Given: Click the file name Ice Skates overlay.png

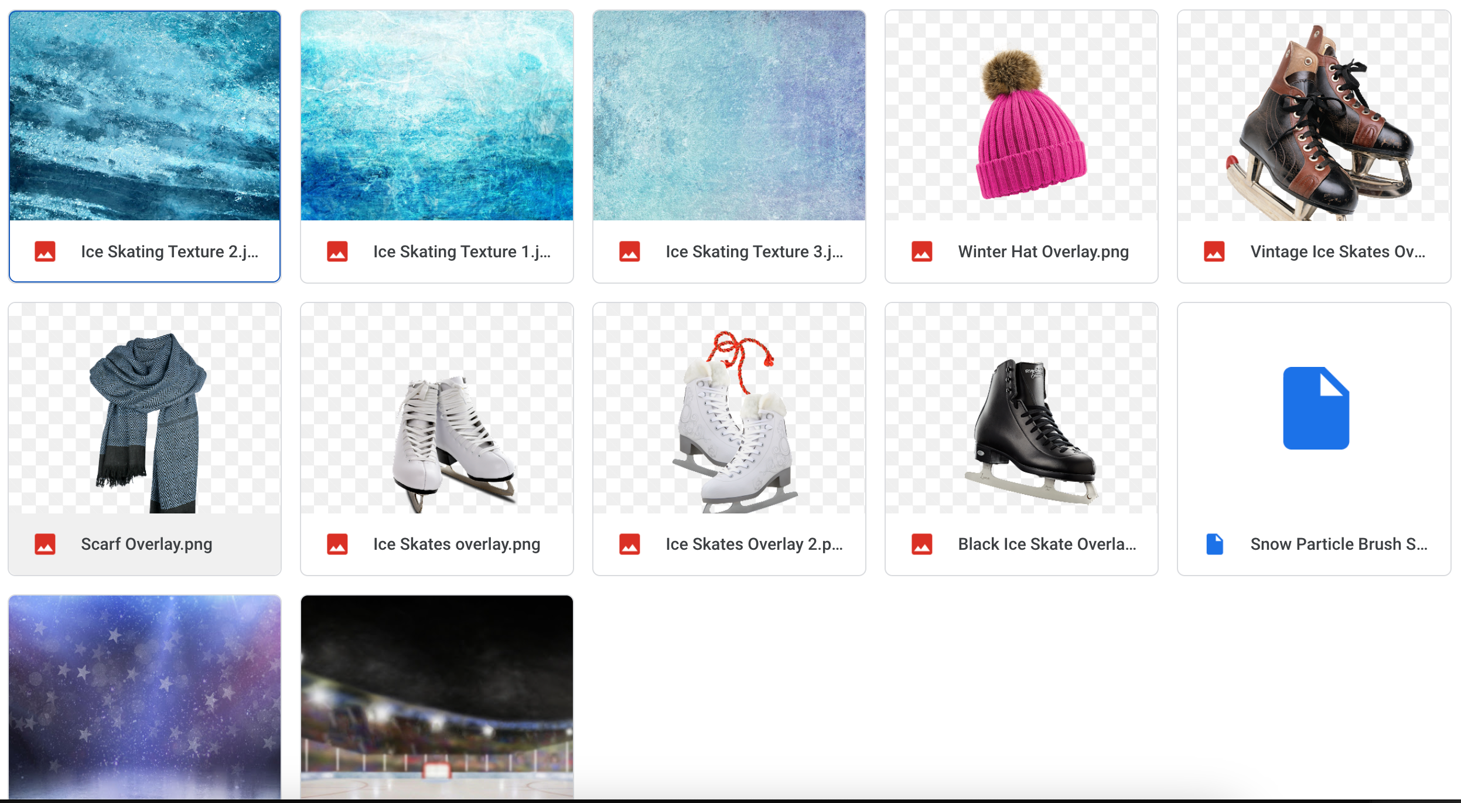Looking at the screenshot, I should (x=457, y=544).
